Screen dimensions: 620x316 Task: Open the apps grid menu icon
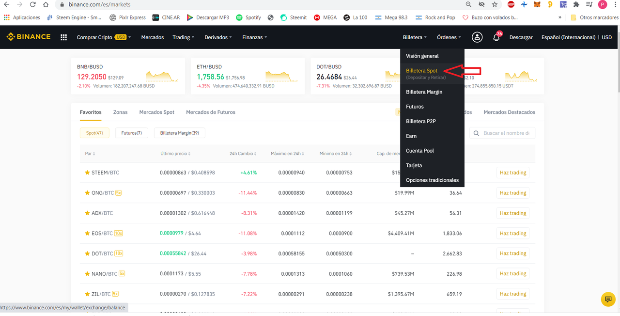tap(63, 37)
